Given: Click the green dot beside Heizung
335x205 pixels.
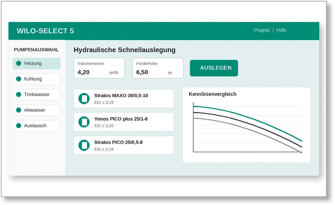Looking at the screenshot, I should [18, 63].
